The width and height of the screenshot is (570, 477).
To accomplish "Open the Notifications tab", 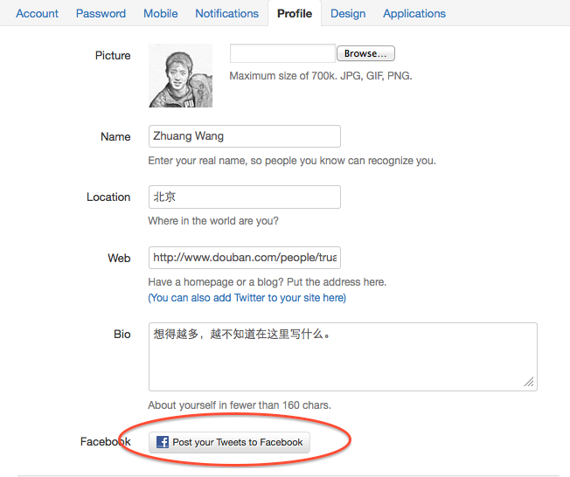I will [x=227, y=13].
